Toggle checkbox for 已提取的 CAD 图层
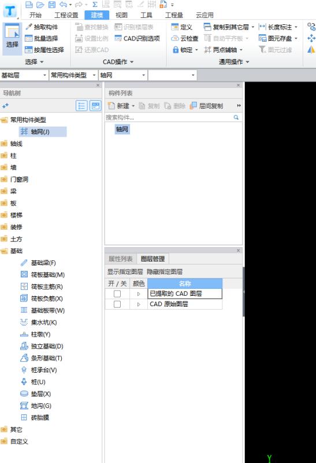This screenshot has width=316, height=463. click(x=117, y=294)
